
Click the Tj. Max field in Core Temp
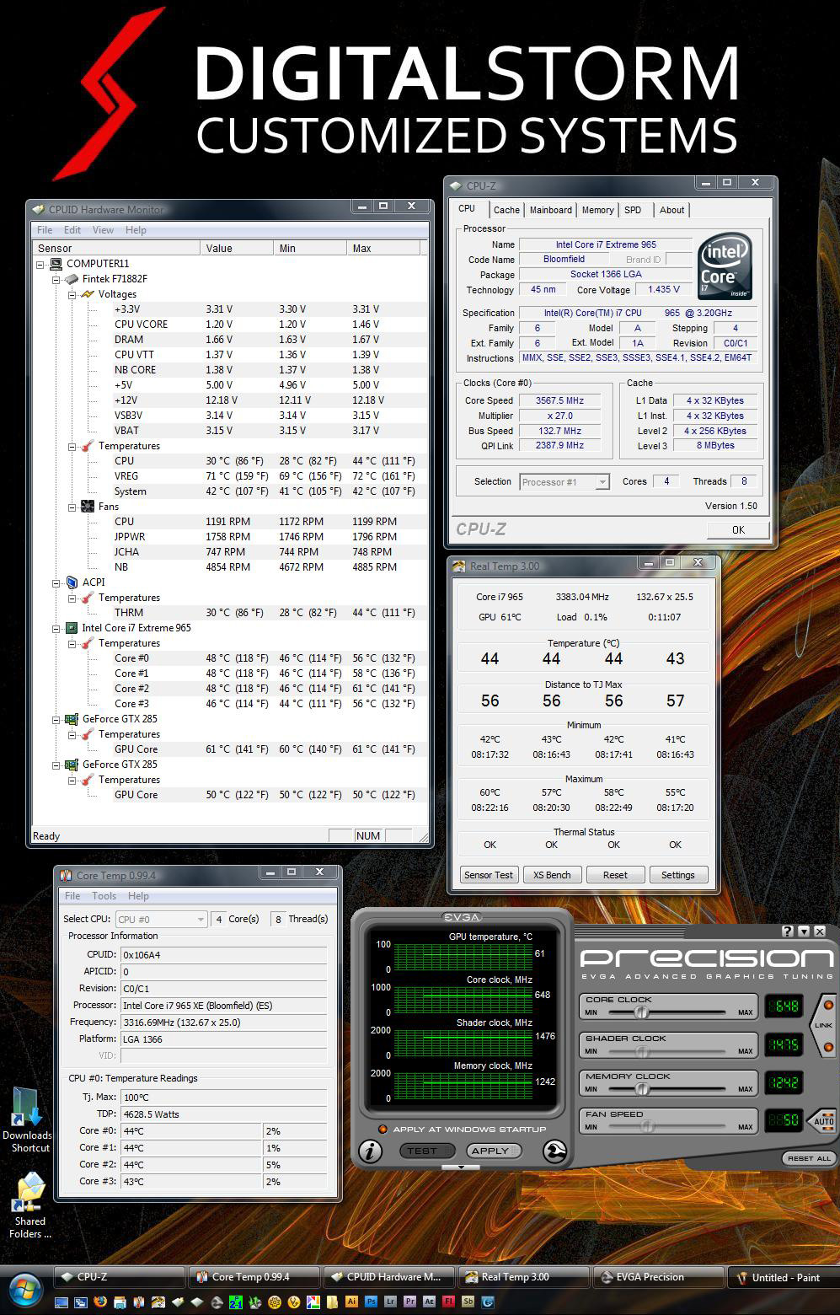[x=223, y=1098]
